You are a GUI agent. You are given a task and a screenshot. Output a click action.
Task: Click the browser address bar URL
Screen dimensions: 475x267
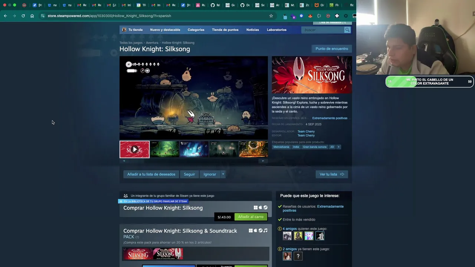(x=109, y=16)
